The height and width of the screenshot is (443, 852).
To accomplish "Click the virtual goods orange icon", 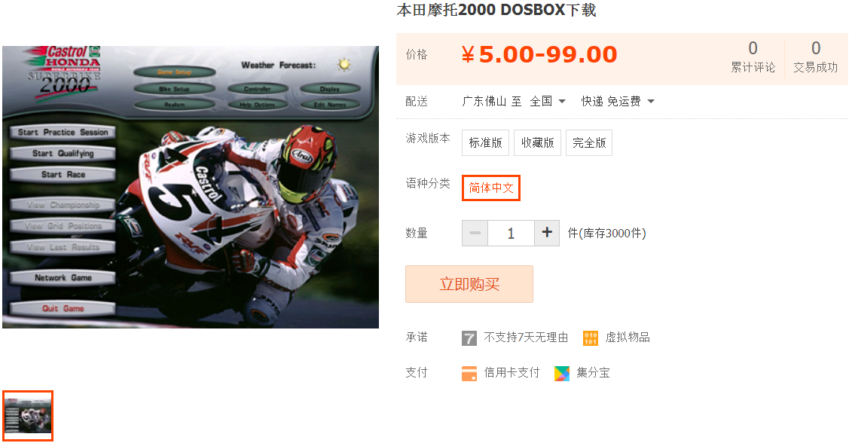I will pos(590,338).
